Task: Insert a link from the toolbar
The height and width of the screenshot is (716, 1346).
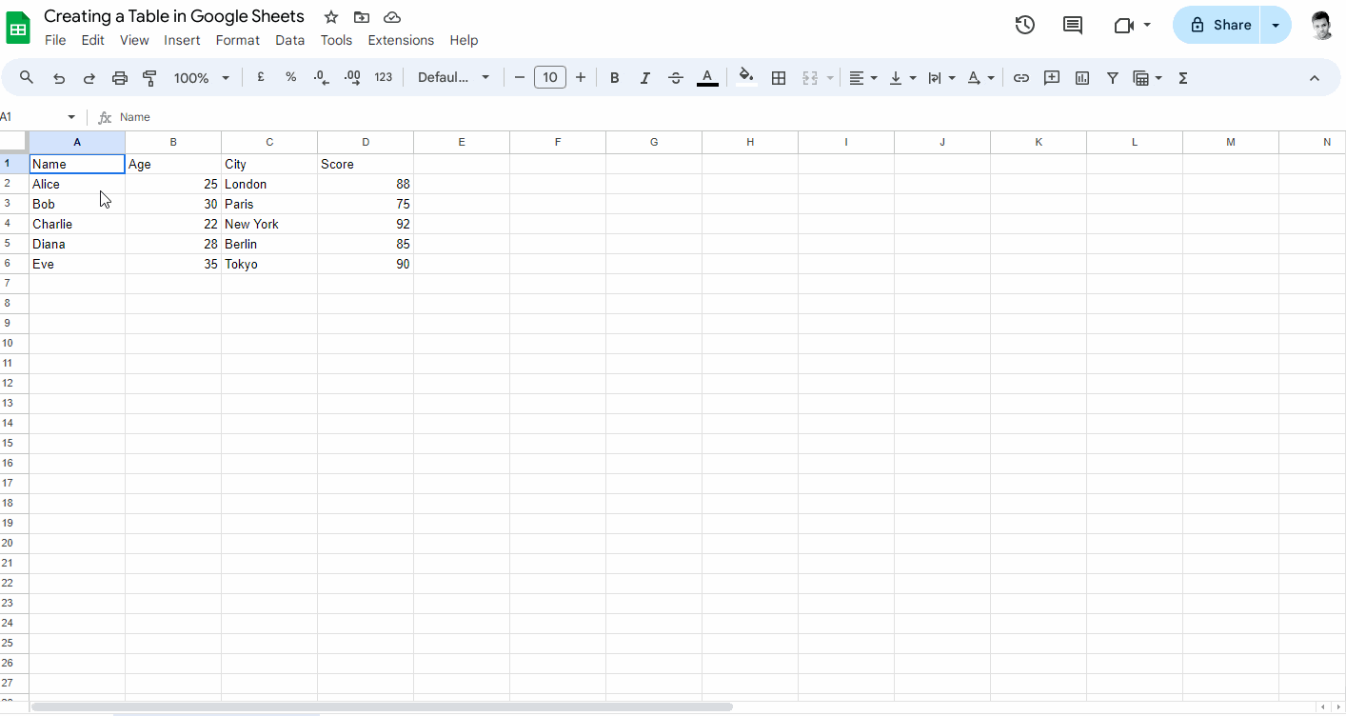Action: coord(1021,77)
